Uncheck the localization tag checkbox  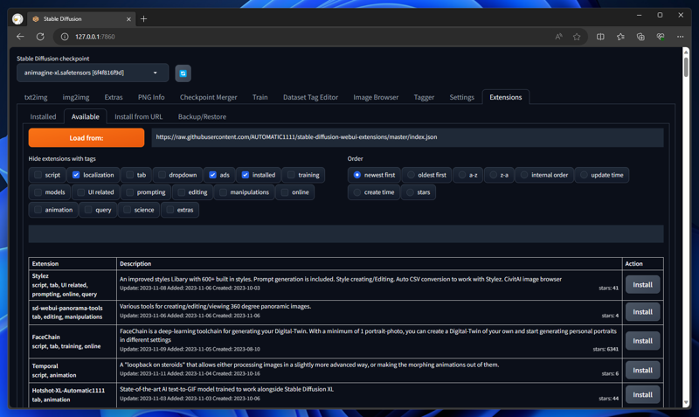76,175
